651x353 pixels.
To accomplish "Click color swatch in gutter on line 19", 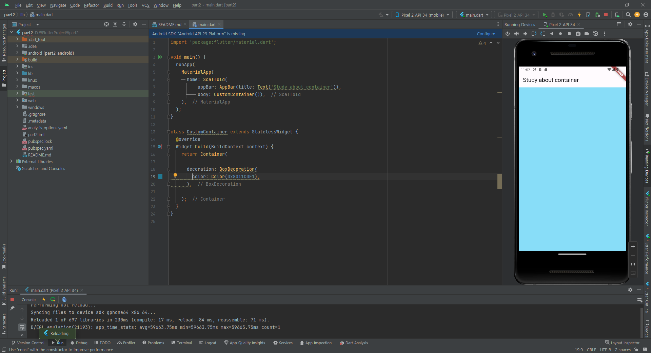I will pos(160,176).
